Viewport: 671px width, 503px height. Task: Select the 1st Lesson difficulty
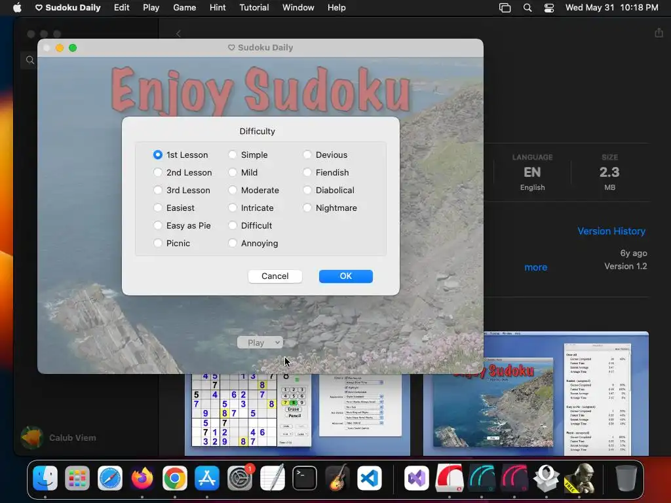pos(157,155)
